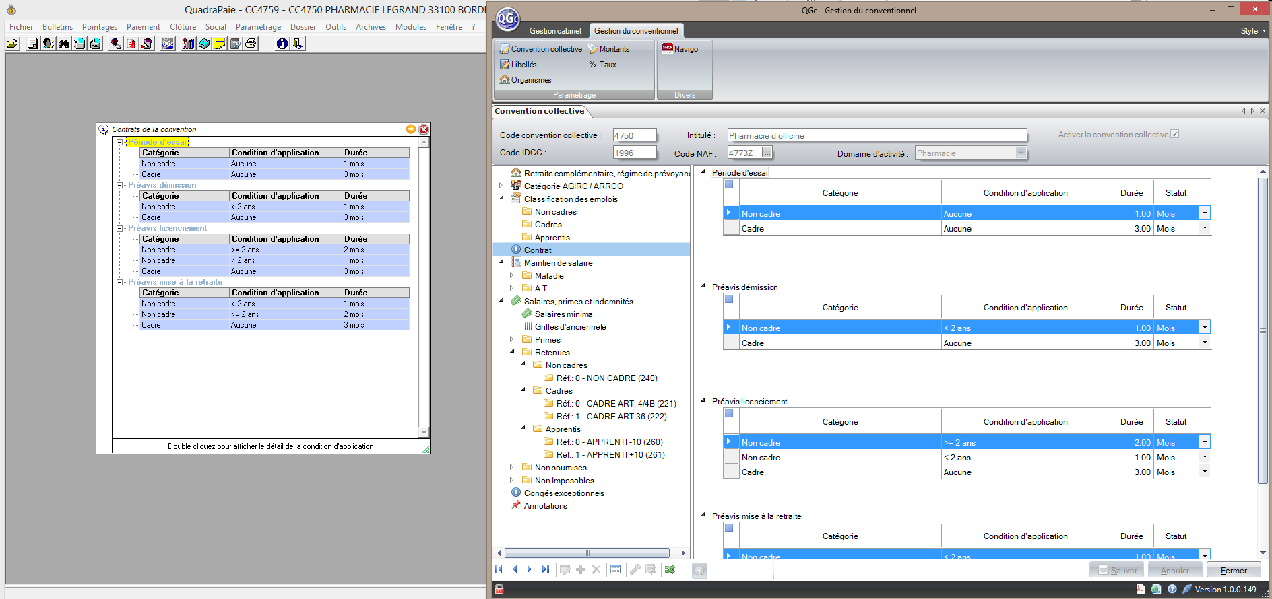Viewport: 1272px width, 599px height.
Task: Go to next record navigation arrow
Action: click(x=530, y=569)
